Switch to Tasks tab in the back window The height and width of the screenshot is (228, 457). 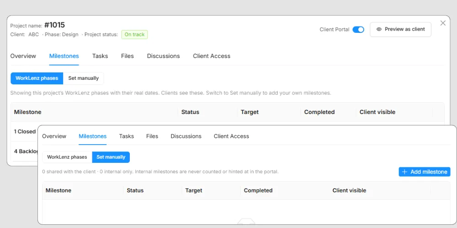[100, 56]
